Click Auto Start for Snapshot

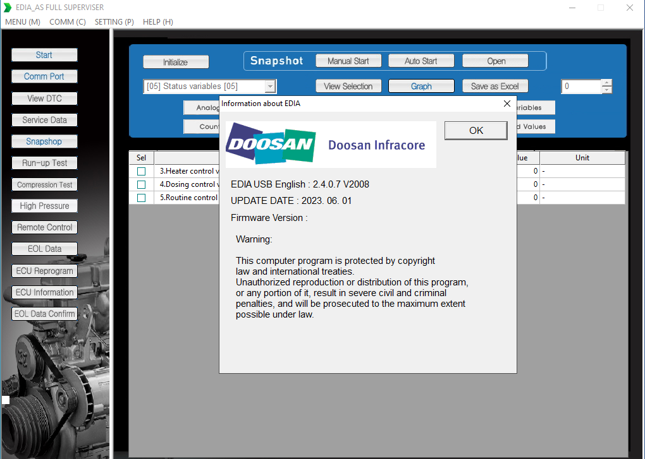[421, 61]
